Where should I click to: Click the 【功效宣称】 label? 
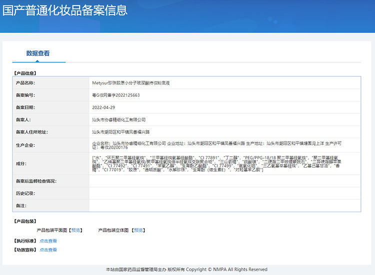pyautogui.click(x=25, y=250)
